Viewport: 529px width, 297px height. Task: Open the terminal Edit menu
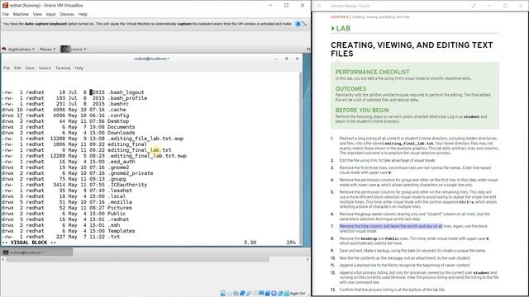point(17,68)
